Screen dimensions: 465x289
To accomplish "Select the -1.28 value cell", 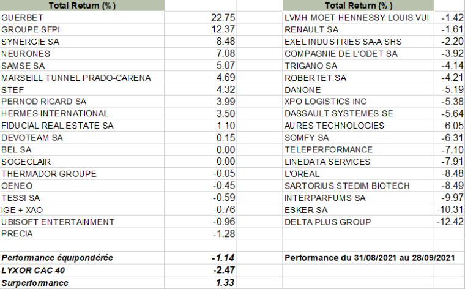I will 201,234.
